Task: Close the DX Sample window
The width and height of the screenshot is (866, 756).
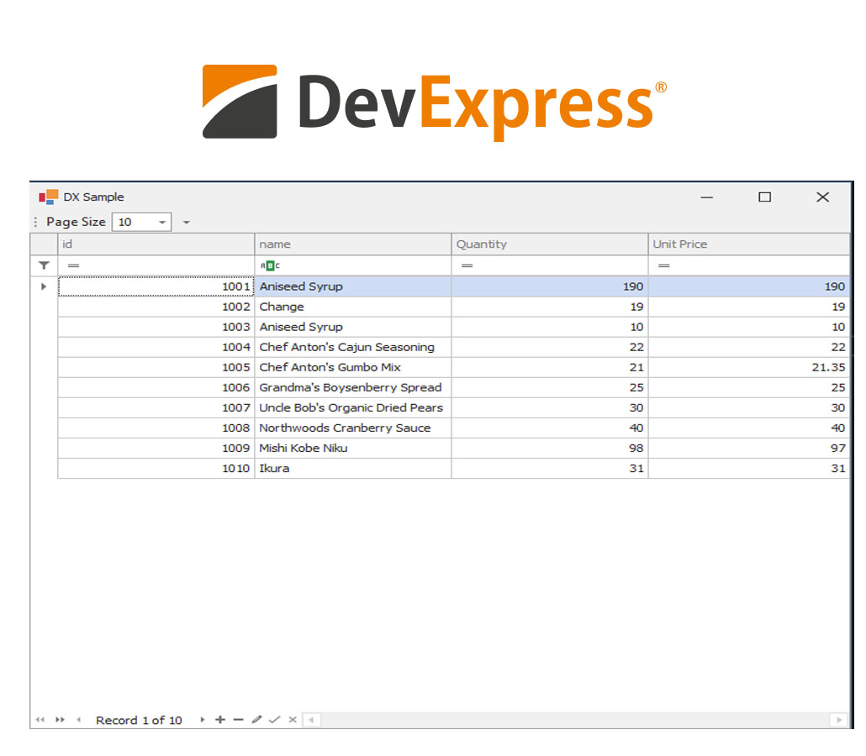Action: click(x=823, y=197)
